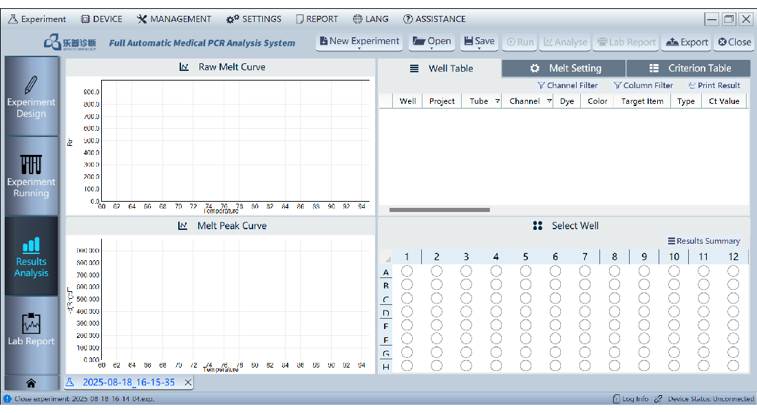Click the Raw Melt Curve chart icon
This screenshot has width=757, height=413.
coord(182,67)
